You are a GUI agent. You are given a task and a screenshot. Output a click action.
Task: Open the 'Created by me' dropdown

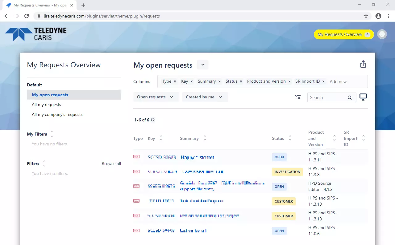click(205, 97)
